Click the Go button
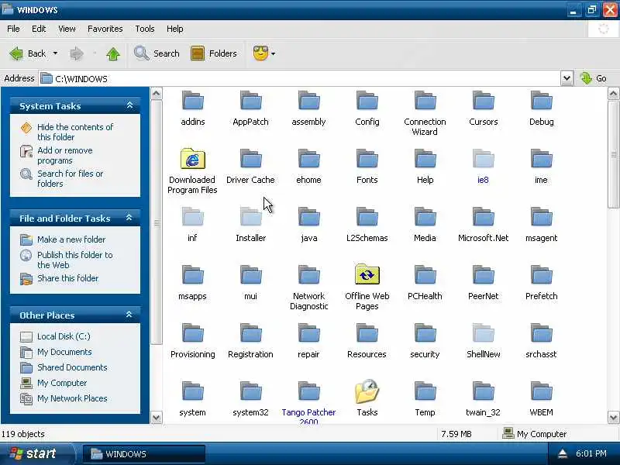 pyautogui.click(x=594, y=78)
